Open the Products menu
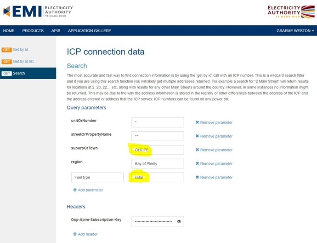 (x=33, y=31)
